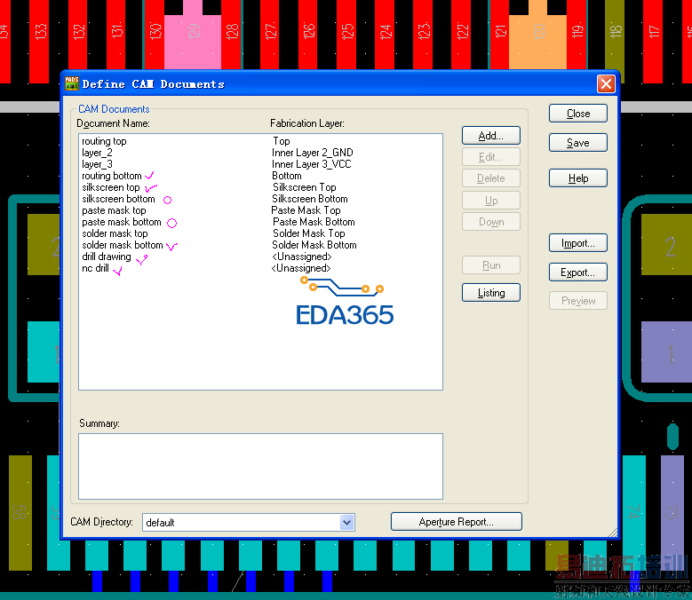Viewport: 692px width, 600px height.
Task: Click the Listing button
Action: pyautogui.click(x=490, y=293)
